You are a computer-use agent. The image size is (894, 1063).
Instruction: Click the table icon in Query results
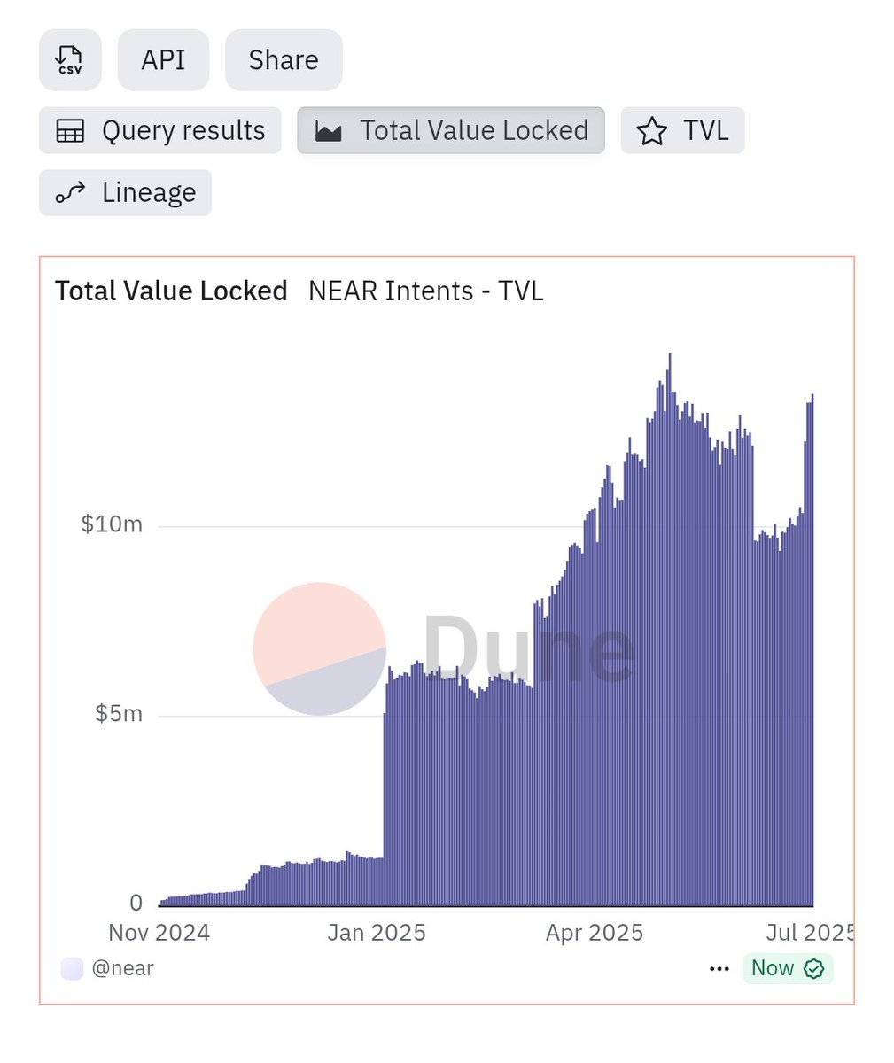(70, 131)
